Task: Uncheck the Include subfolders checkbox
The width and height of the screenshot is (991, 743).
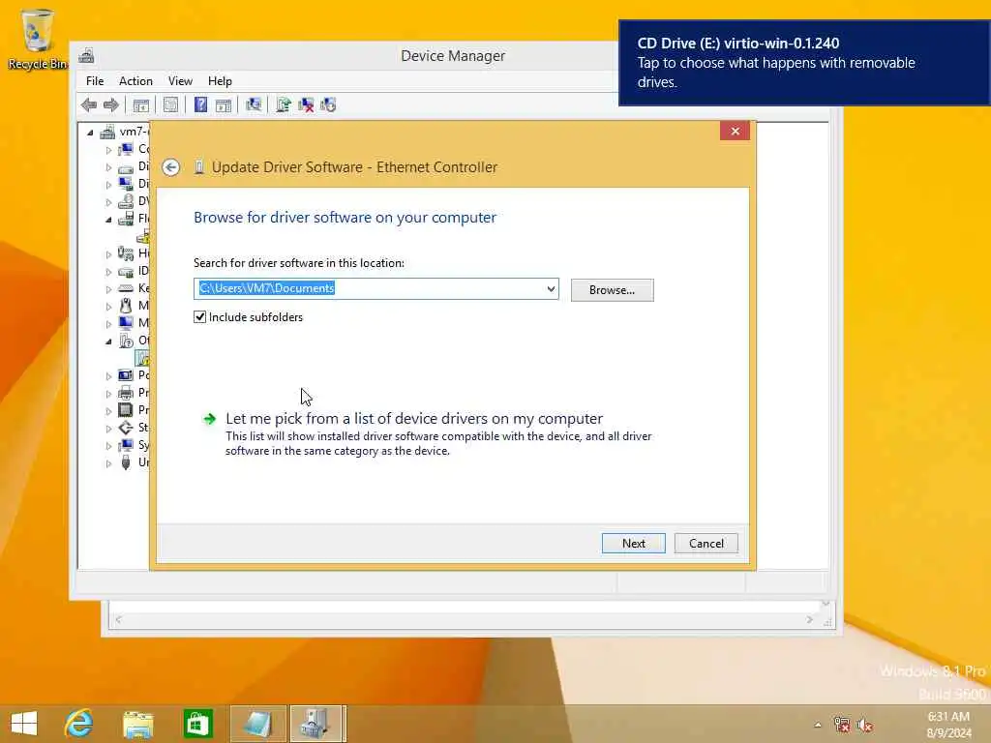Action: click(x=199, y=317)
